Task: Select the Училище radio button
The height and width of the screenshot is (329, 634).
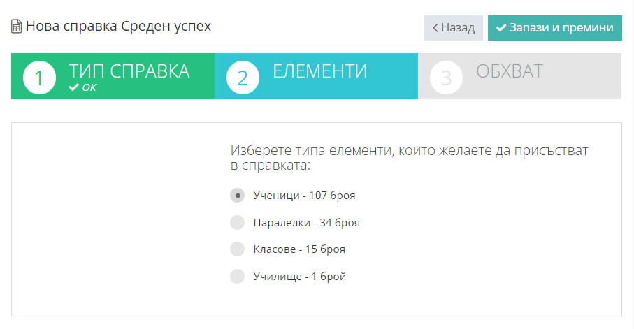Action: 238,277
